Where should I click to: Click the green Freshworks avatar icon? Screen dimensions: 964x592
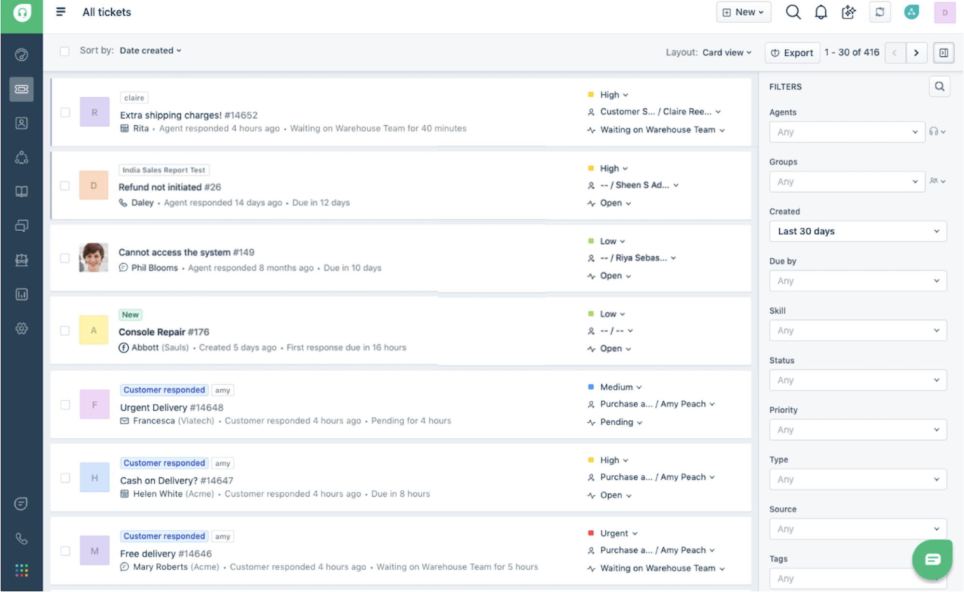click(x=911, y=12)
